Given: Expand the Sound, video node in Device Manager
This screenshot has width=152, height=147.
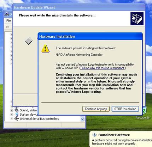Looking at the screenshot, I should 12,110.
